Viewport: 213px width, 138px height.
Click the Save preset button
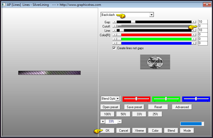coord(134,107)
